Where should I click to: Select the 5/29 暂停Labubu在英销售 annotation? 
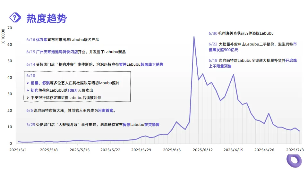coord(93,125)
